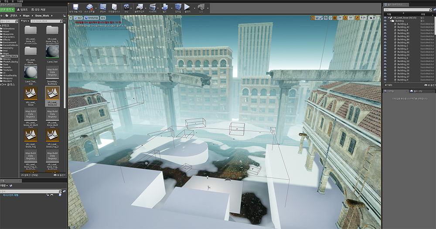
Task: Open viewport options arrow dropdown
Action: click(x=71, y=18)
